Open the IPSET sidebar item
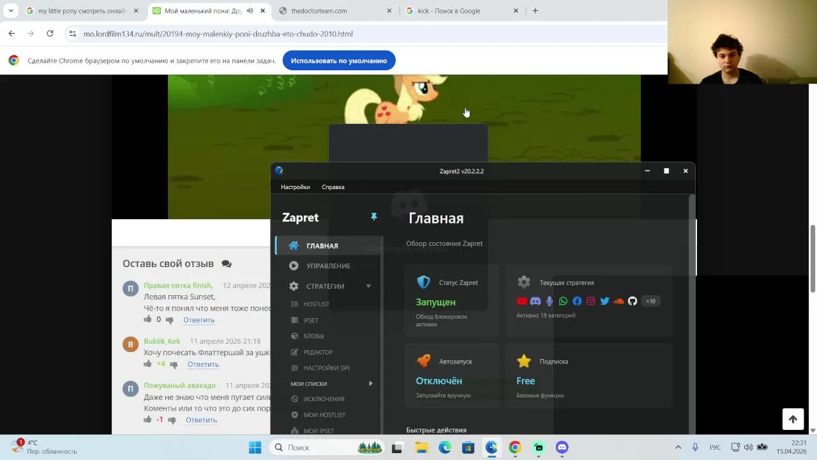Screen dimensions: 817x460 pos(311,320)
